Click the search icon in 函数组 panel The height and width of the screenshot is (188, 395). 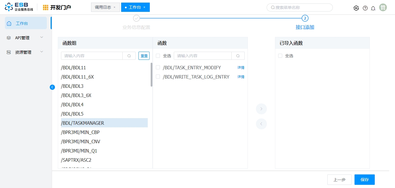(x=129, y=56)
